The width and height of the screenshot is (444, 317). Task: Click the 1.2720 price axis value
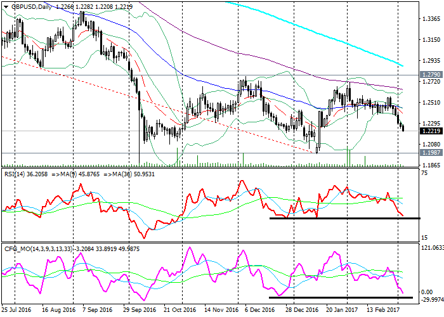(431, 82)
